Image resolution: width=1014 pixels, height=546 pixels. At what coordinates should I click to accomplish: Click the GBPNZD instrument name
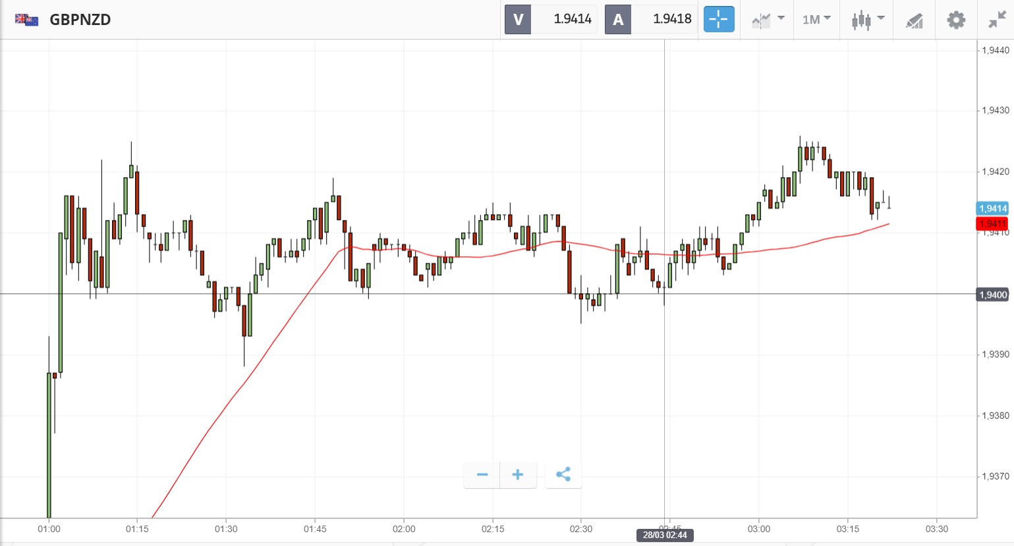[x=80, y=20]
